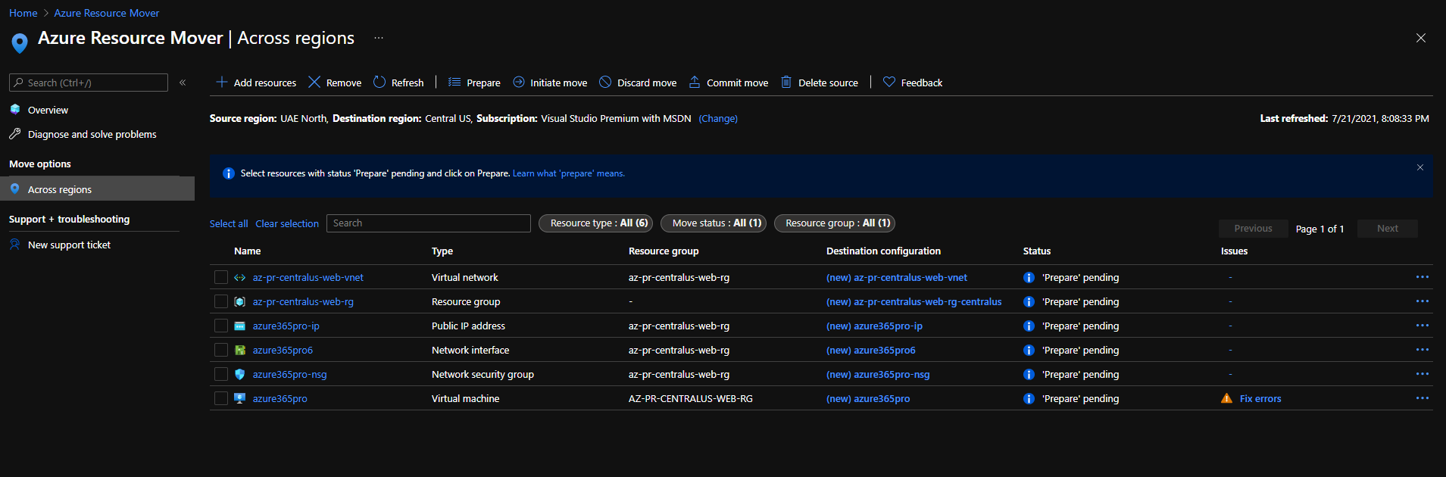
Task: Click the Refresh circular arrow icon
Action: (x=379, y=82)
